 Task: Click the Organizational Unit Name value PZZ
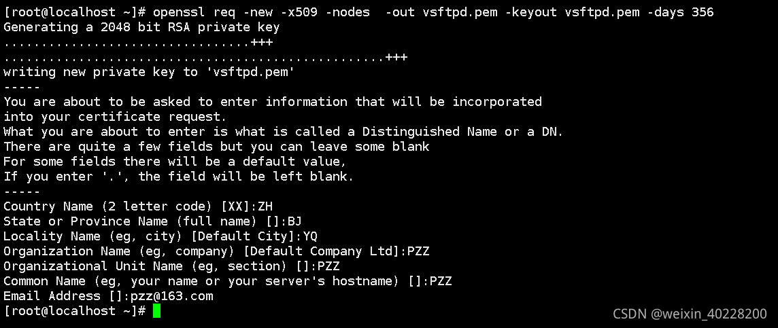[x=328, y=266]
